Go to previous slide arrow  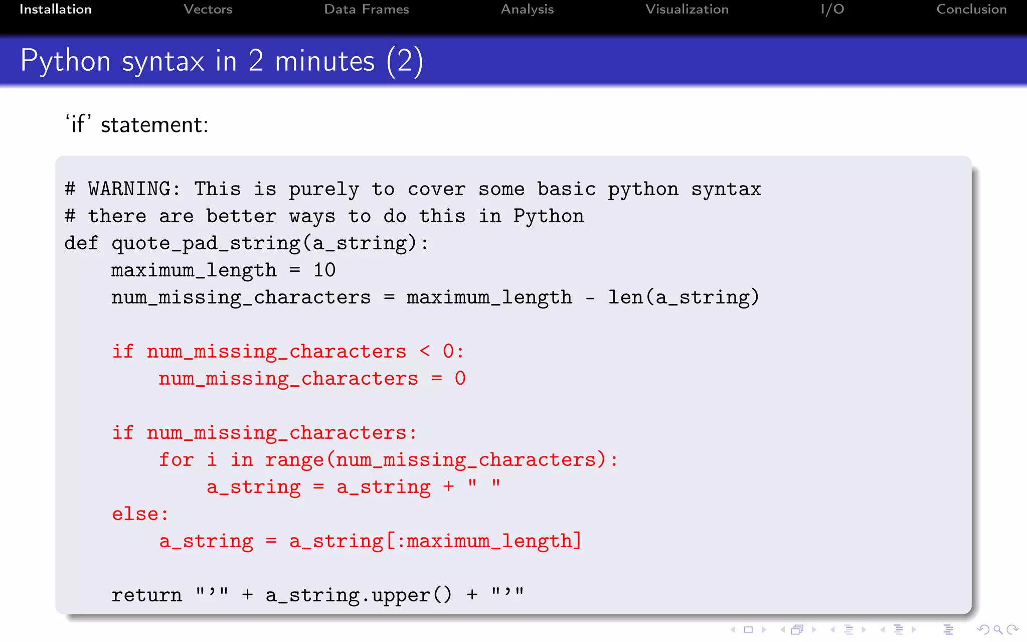[733, 629]
